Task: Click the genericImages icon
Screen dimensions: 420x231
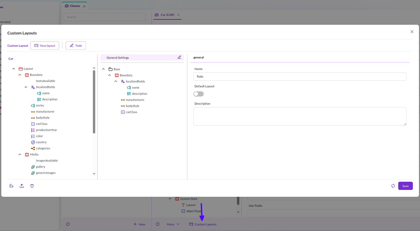Action: tap(33, 173)
